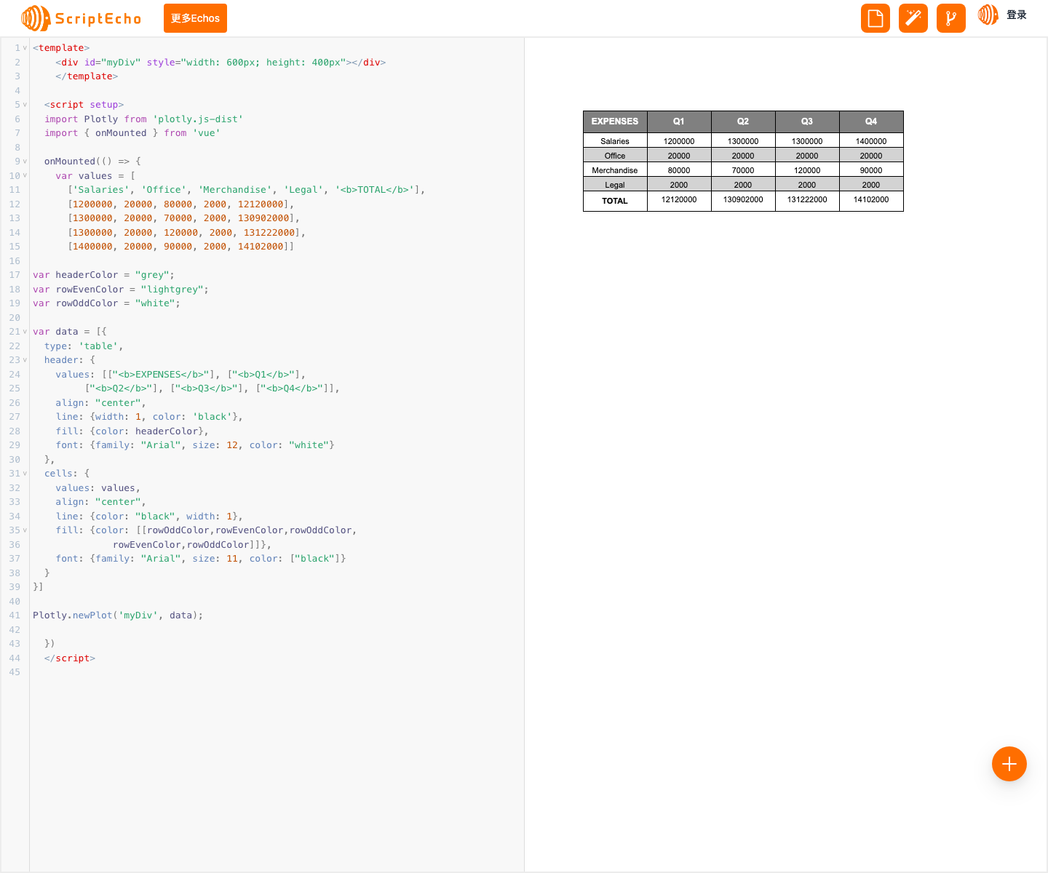
Task: Click the user avatar icon beside 登录
Action: click(988, 15)
